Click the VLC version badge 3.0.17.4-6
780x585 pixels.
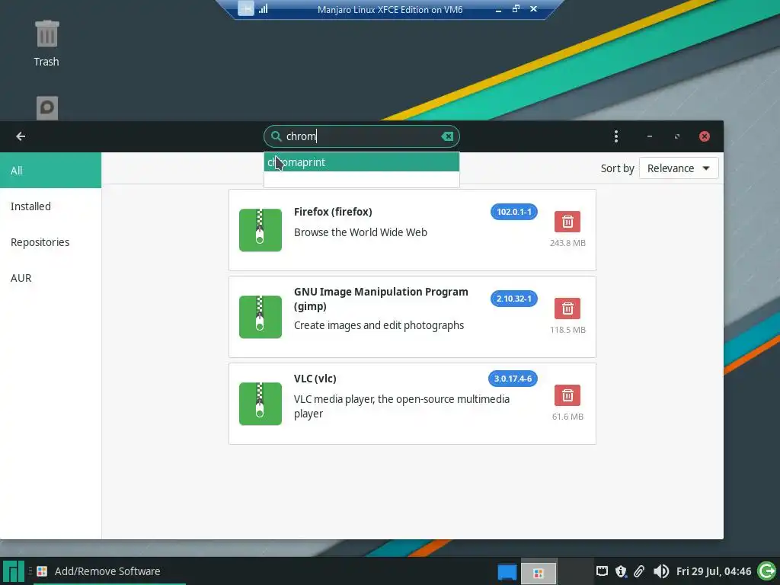[513, 379]
